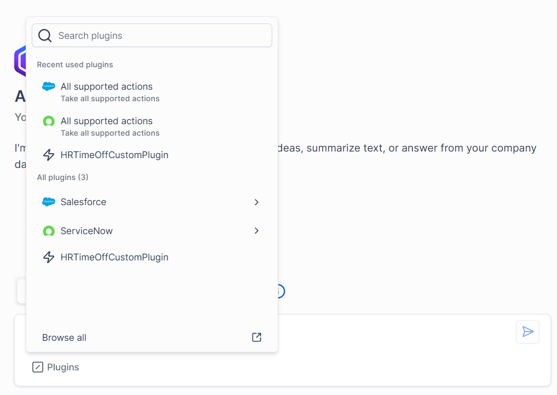
Task: Expand the Salesforce plugin chevron
Action: 256,202
